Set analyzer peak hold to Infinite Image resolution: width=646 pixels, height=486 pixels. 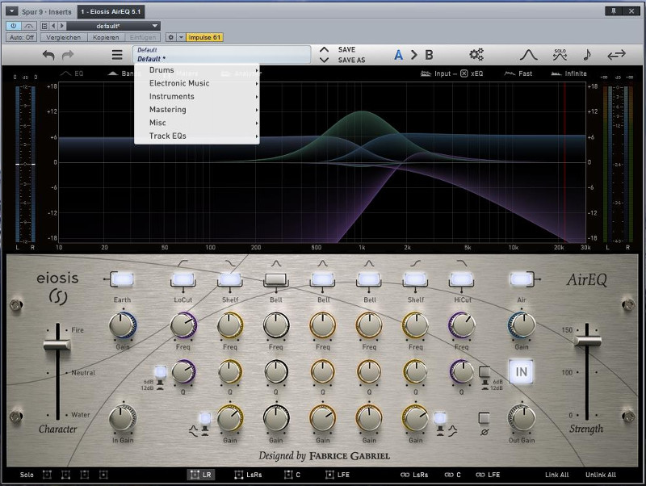pyautogui.click(x=568, y=73)
